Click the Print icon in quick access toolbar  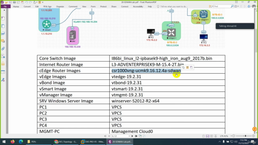pyautogui.click(x=15, y=2)
